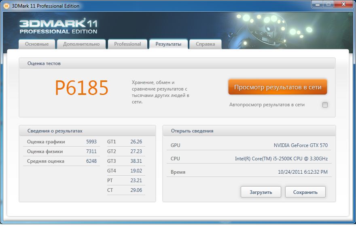The image size is (356, 248).
Task: Open the Professional tab
Action: point(127,44)
